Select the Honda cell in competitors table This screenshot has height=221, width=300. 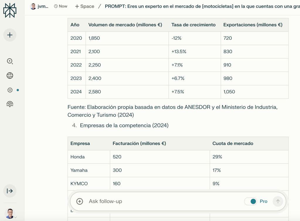pos(78,157)
